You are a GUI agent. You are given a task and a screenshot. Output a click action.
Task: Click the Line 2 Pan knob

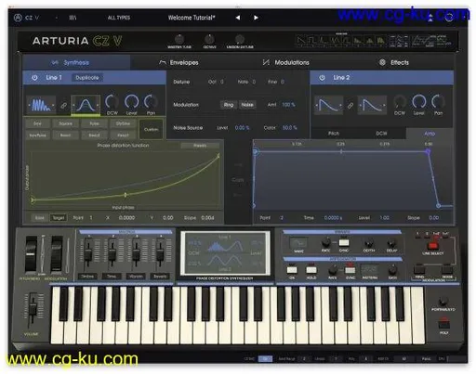[438, 102]
